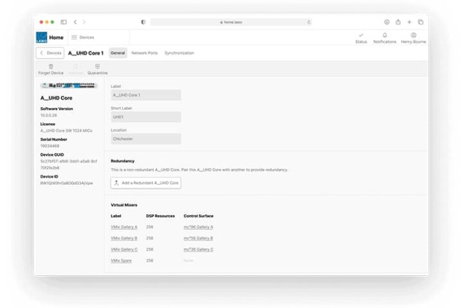Open mc²36 Gallery C control surface link

pyautogui.click(x=199, y=250)
